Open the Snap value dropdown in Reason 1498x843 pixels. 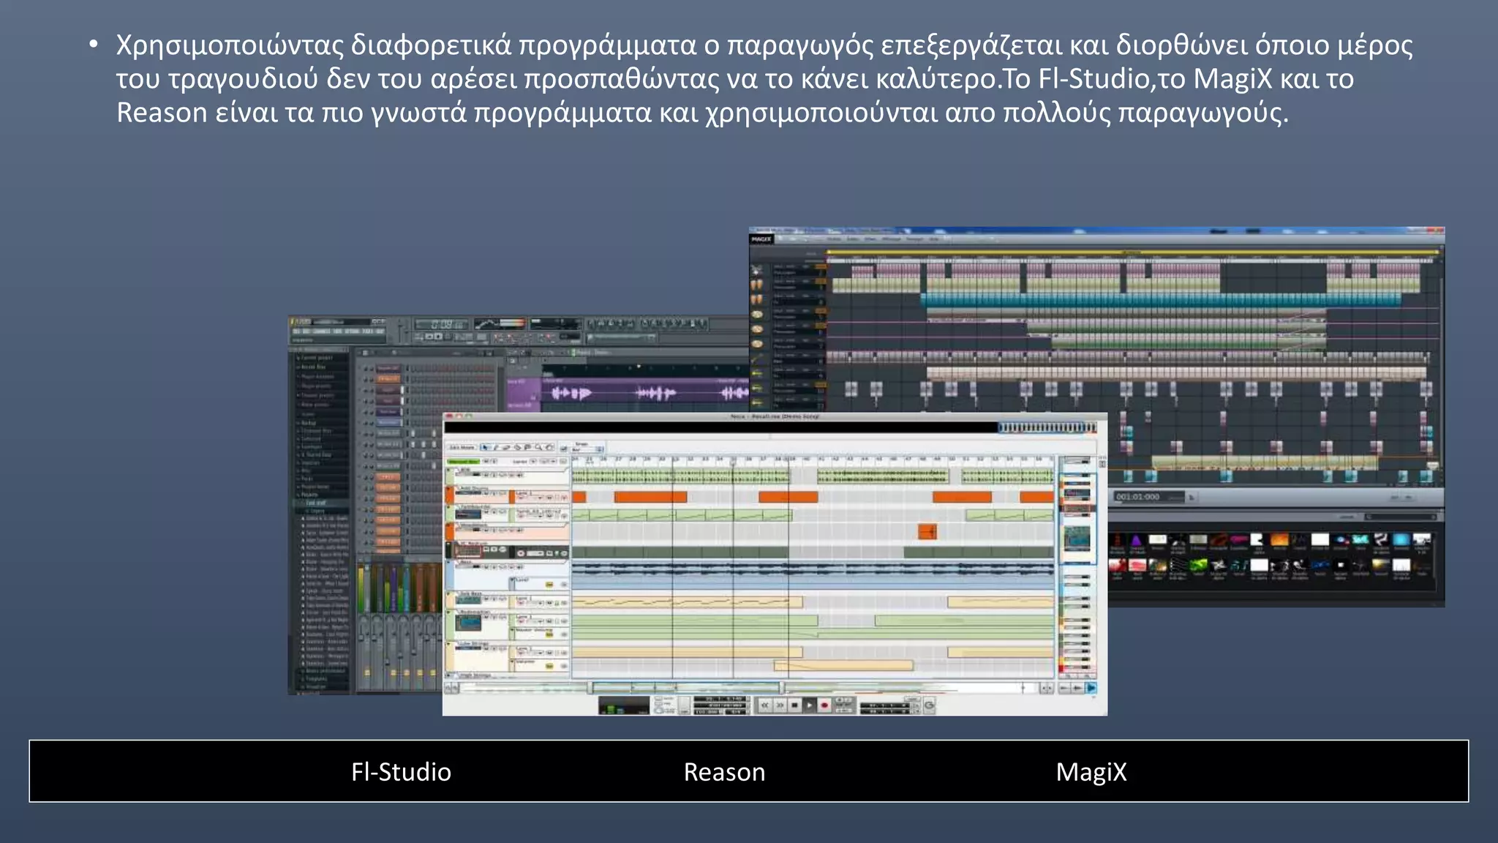pyautogui.click(x=587, y=449)
